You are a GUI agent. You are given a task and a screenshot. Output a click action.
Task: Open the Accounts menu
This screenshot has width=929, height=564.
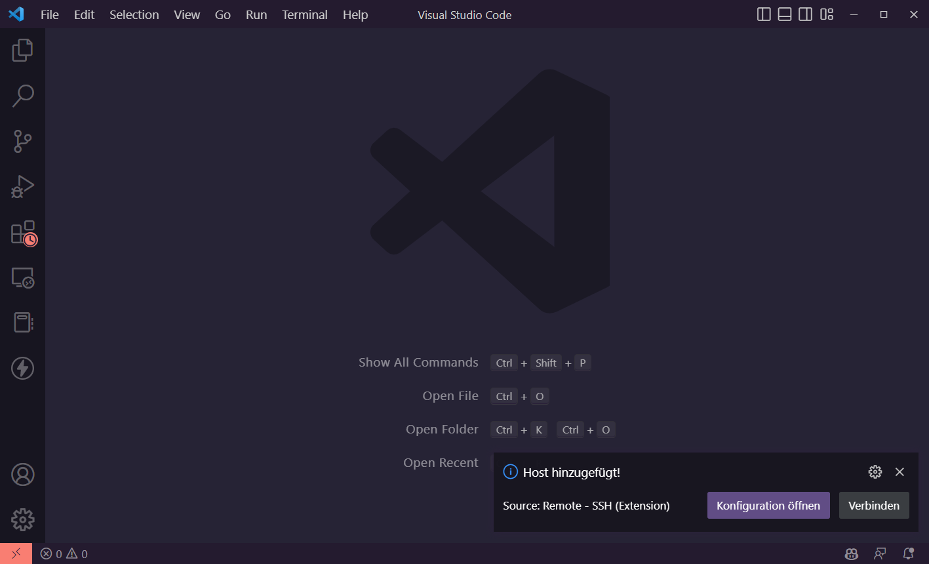coord(22,475)
